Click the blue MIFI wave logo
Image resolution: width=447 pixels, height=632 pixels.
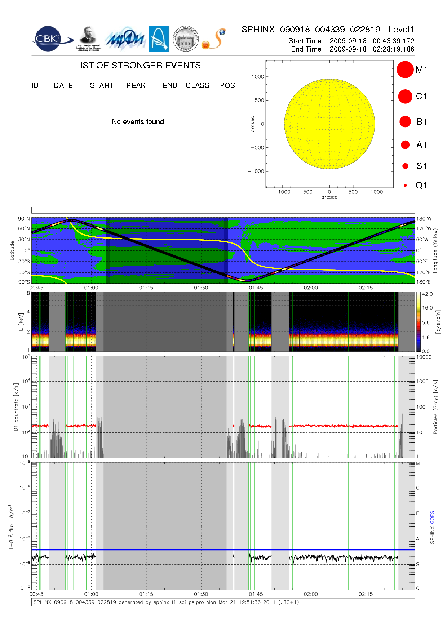coord(125,39)
